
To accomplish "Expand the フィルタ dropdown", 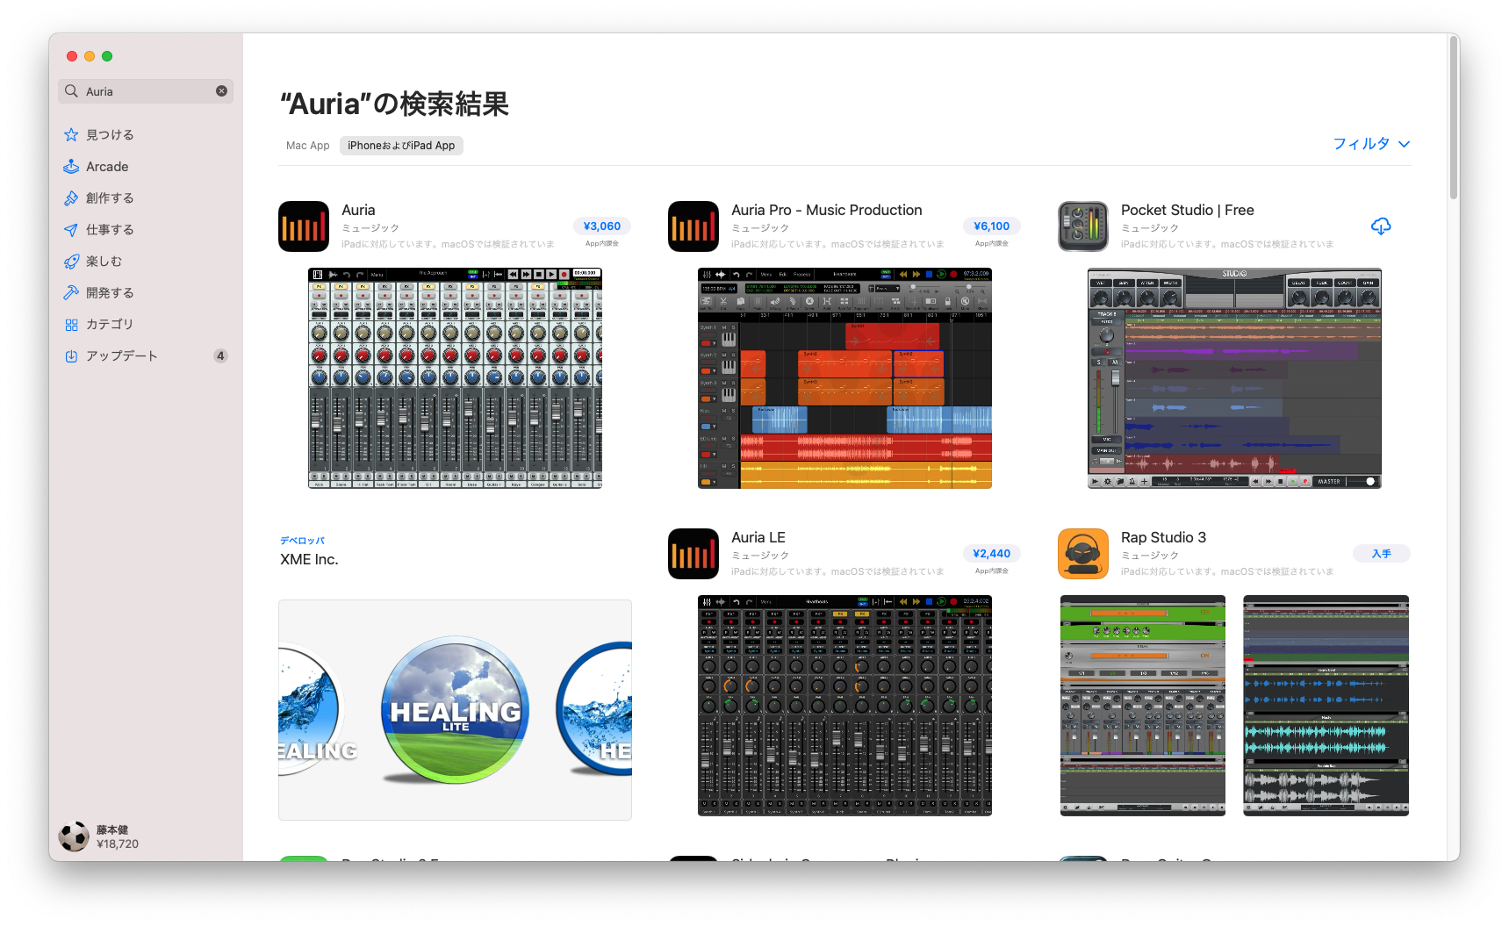I will [x=1371, y=144].
